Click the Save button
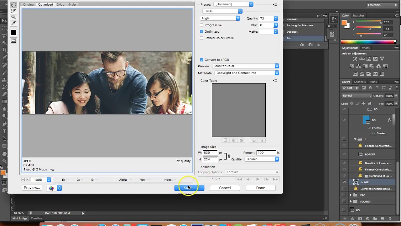 (x=189, y=188)
